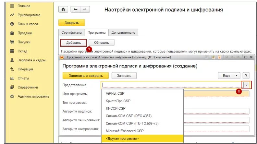This screenshot has height=144, width=257.
Task: Click the Склад grid icon
Action: click(x=12, y=51)
